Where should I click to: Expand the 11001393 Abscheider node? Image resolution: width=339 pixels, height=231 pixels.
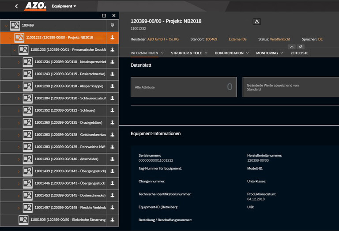[x=19, y=159]
